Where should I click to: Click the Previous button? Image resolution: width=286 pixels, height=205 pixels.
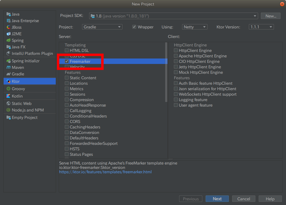pyautogui.click(x=190, y=199)
